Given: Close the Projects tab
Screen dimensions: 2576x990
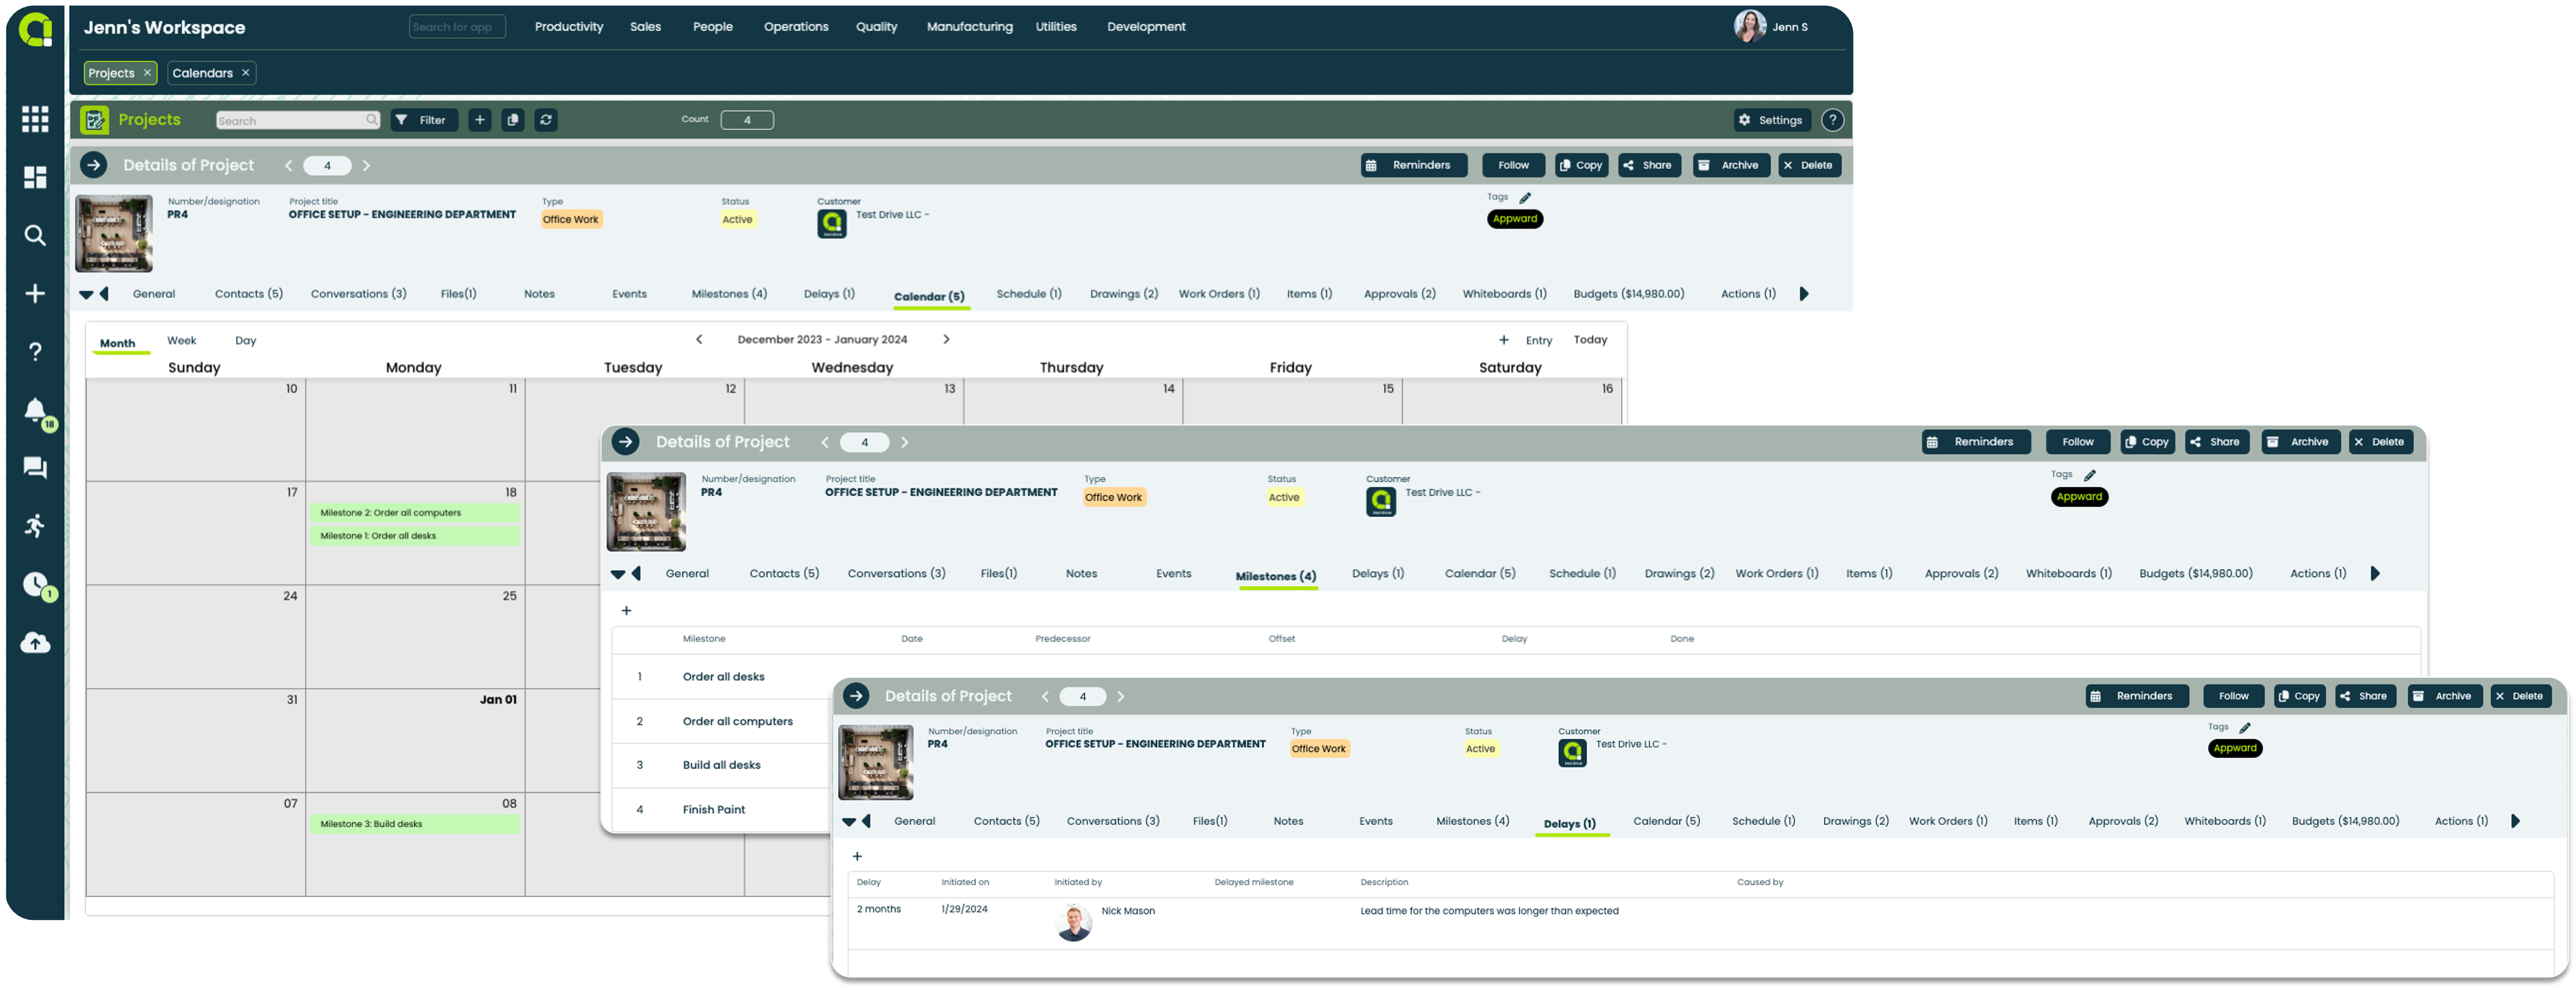Looking at the screenshot, I should (147, 73).
